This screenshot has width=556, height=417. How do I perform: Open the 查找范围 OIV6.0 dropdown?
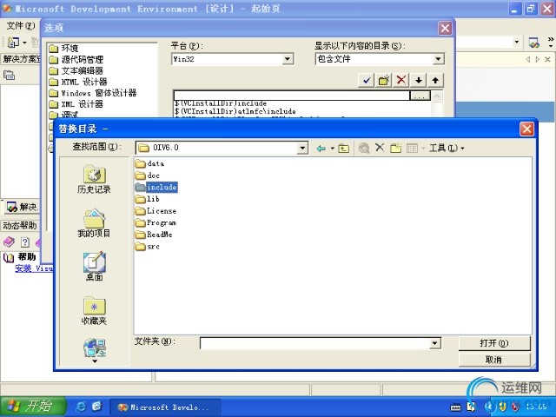(302, 148)
